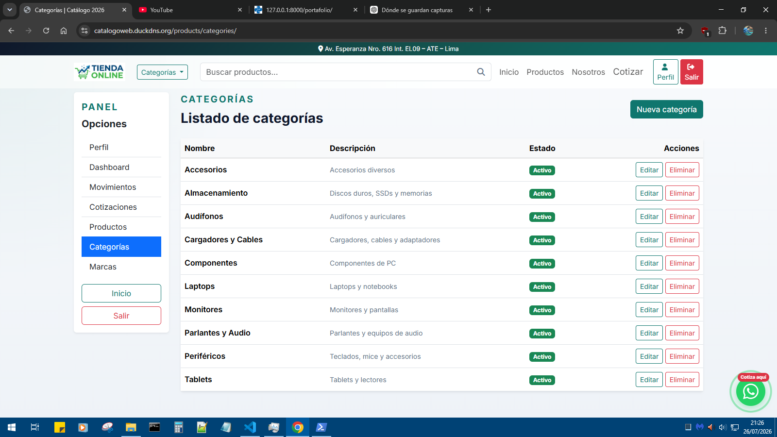Screen dimensions: 777x437
Task: Switch to Chrome on the taskbar
Action: click(298, 427)
